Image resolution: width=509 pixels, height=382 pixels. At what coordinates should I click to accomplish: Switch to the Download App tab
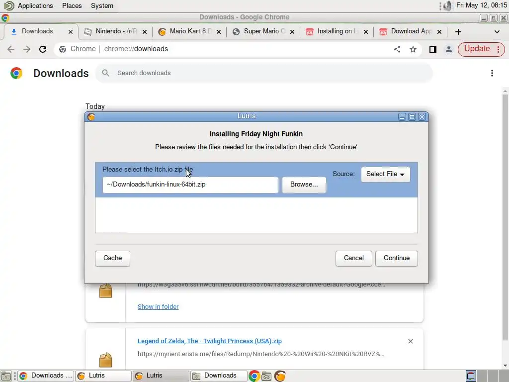(x=411, y=31)
